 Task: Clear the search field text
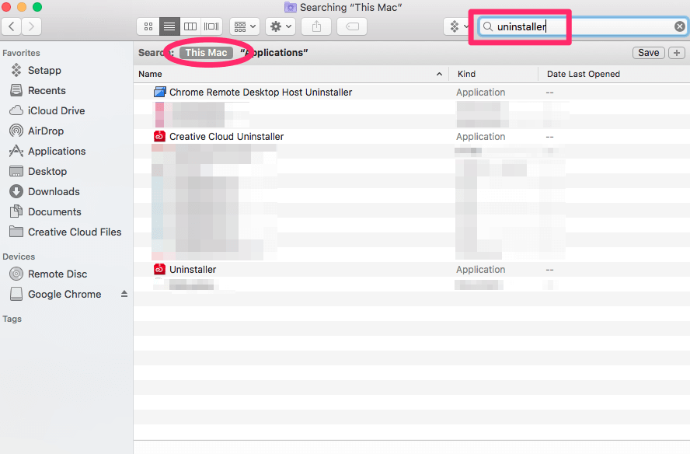(679, 26)
